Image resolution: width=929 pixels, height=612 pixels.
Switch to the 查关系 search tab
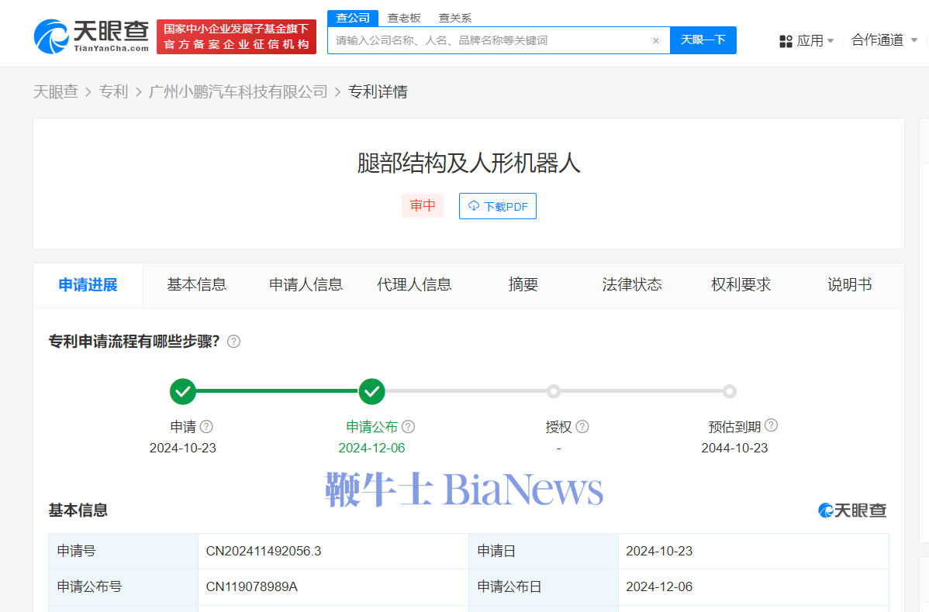455,18
